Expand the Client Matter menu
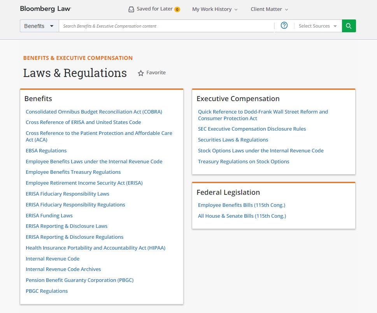Screen dimensions: 377x313 tap(269, 9)
